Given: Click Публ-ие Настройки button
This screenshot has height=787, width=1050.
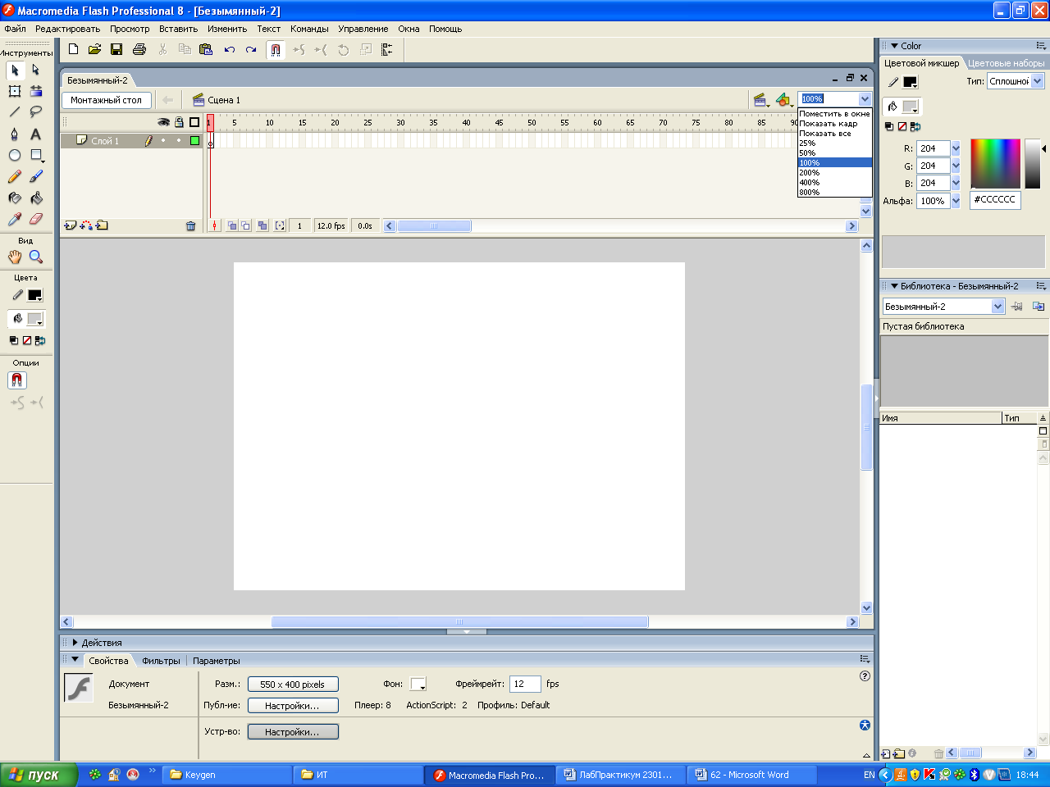Looking at the screenshot, I should pyautogui.click(x=293, y=706).
